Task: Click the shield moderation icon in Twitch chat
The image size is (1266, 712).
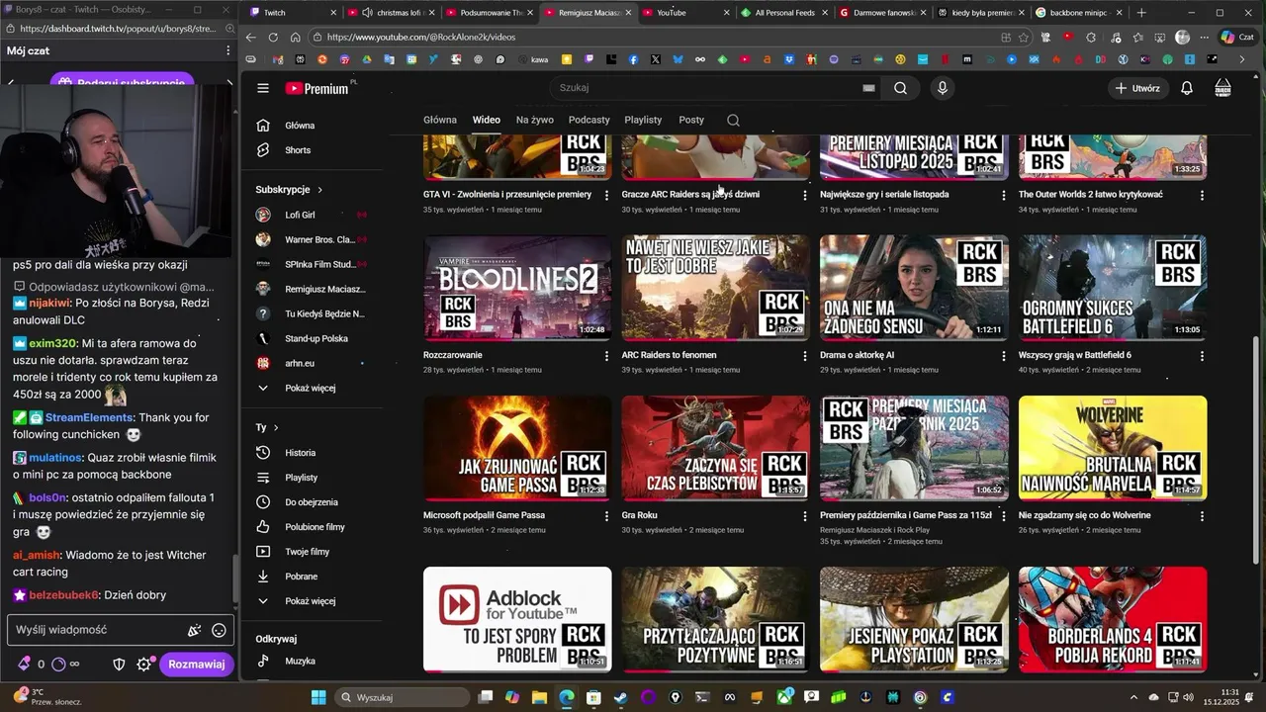Action: pos(119,665)
